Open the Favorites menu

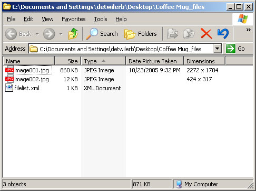click(x=74, y=19)
